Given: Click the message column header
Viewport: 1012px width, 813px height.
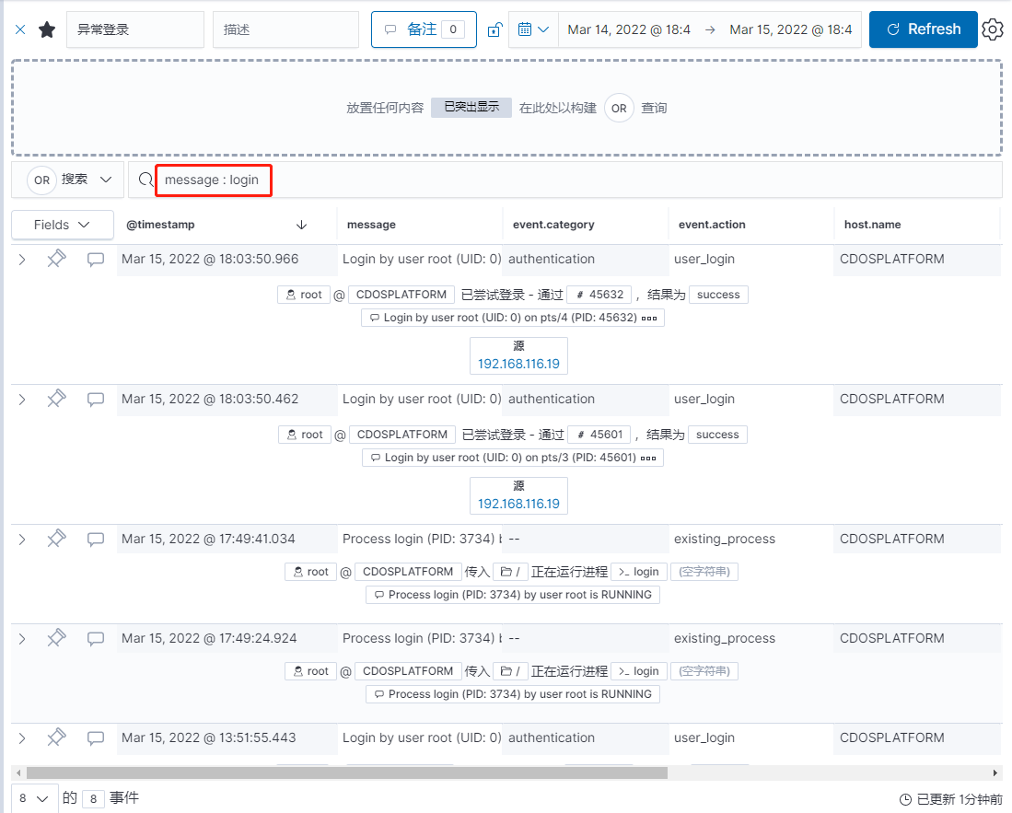Looking at the screenshot, I should (371, 225).
